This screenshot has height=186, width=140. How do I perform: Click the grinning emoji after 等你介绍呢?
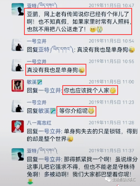pyautogui.click(x=91, y=111)
